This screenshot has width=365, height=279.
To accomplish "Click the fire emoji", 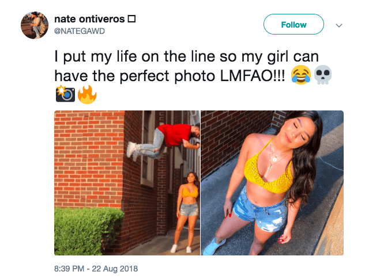I will [87, 94].
